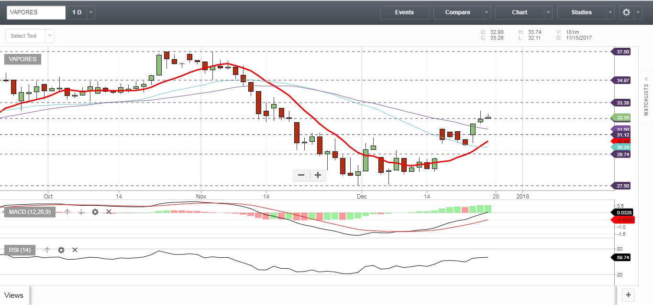This screenshot has width=653, height=305.
Task: Close the RSI study panel
Action: pos(75,250)
